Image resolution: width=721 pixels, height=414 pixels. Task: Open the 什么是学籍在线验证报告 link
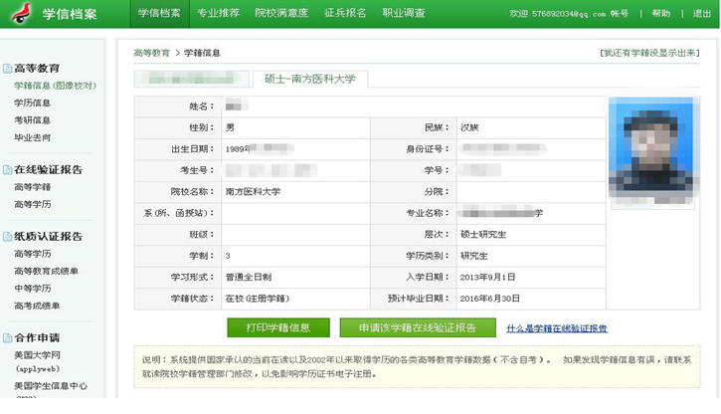pyautogui.click(x=556, y=327)
